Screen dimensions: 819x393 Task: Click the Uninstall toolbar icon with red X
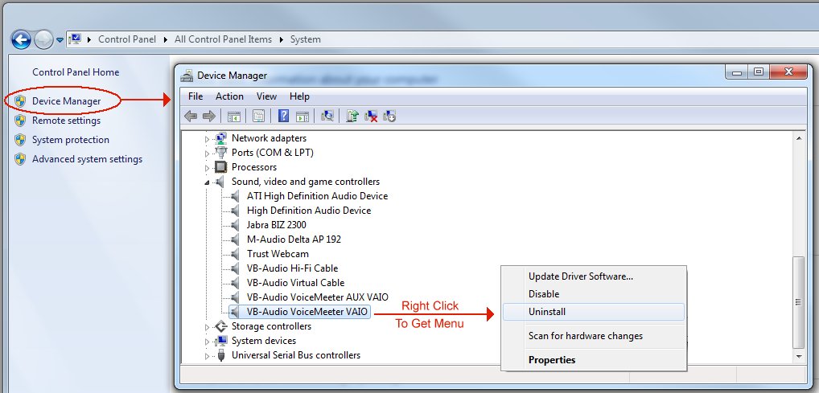click(372, 116)
